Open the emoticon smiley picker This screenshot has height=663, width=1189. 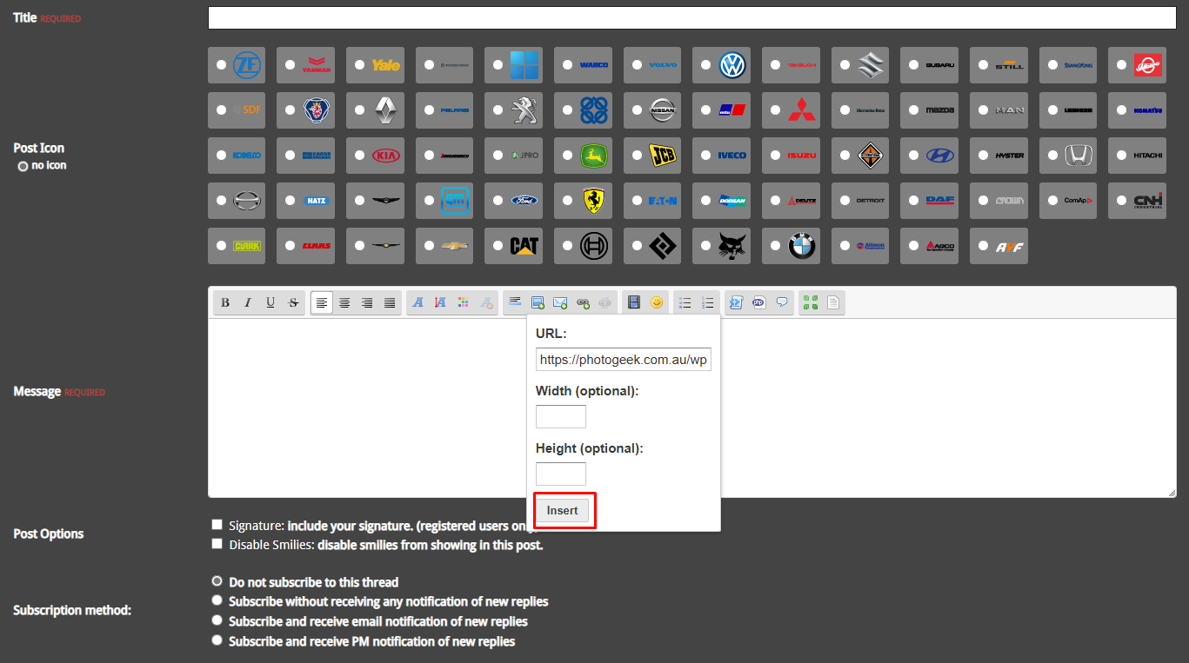657,302
